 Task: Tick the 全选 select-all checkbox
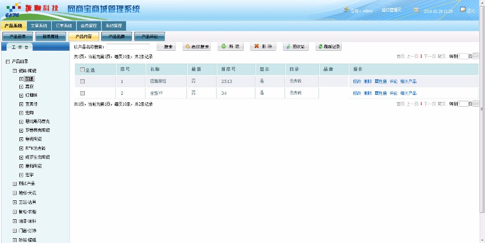pos(82,70)
